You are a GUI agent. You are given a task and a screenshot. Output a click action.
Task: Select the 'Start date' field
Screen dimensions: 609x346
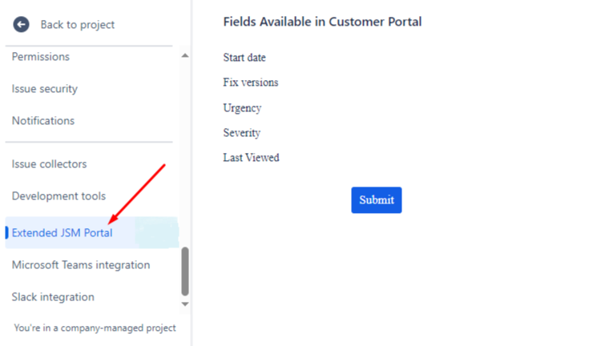coord(244,58)
